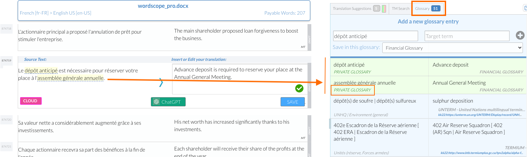Click the pink CLOUD button

[31, 101]
